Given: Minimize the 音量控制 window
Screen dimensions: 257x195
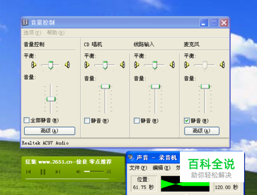Looking at the screenshot, I should [204, 23].
